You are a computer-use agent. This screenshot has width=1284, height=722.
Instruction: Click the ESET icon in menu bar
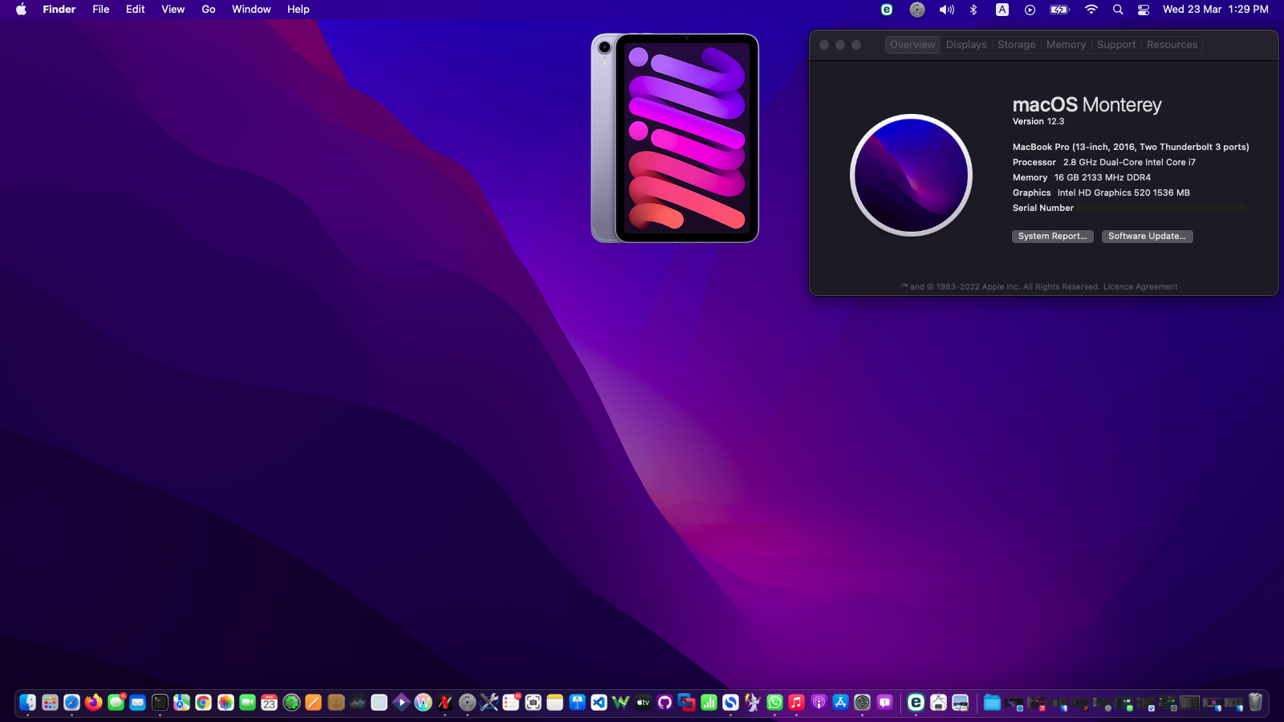click(x=887, y=10)
